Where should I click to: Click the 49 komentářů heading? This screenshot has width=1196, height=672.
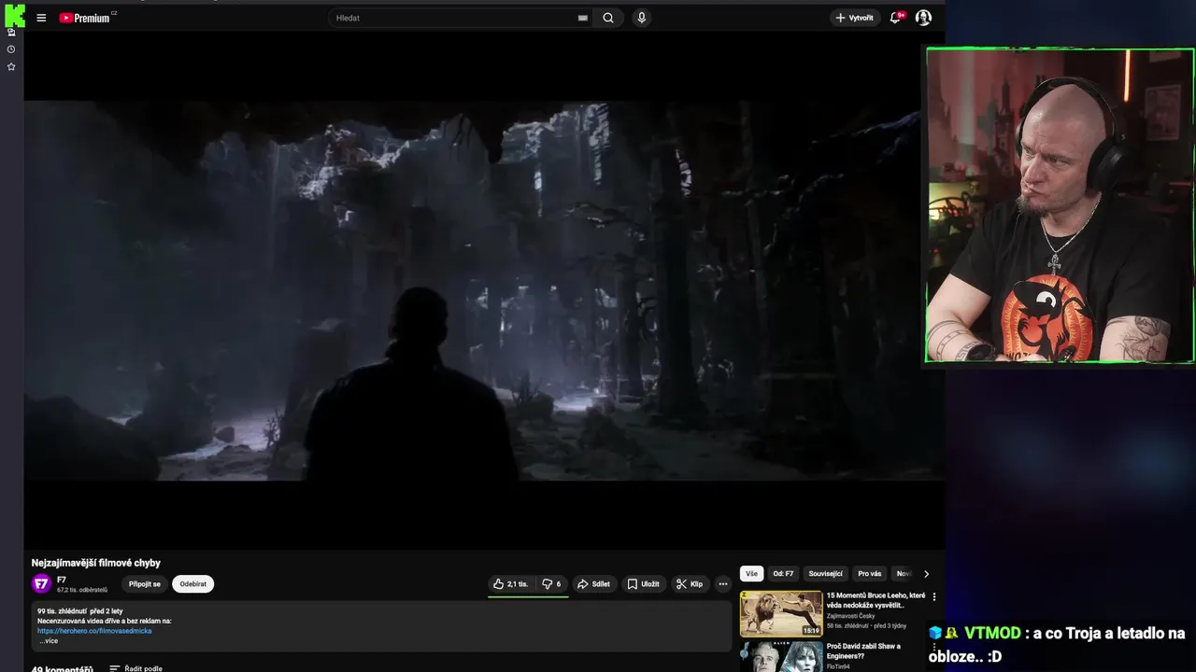(63, 668)
